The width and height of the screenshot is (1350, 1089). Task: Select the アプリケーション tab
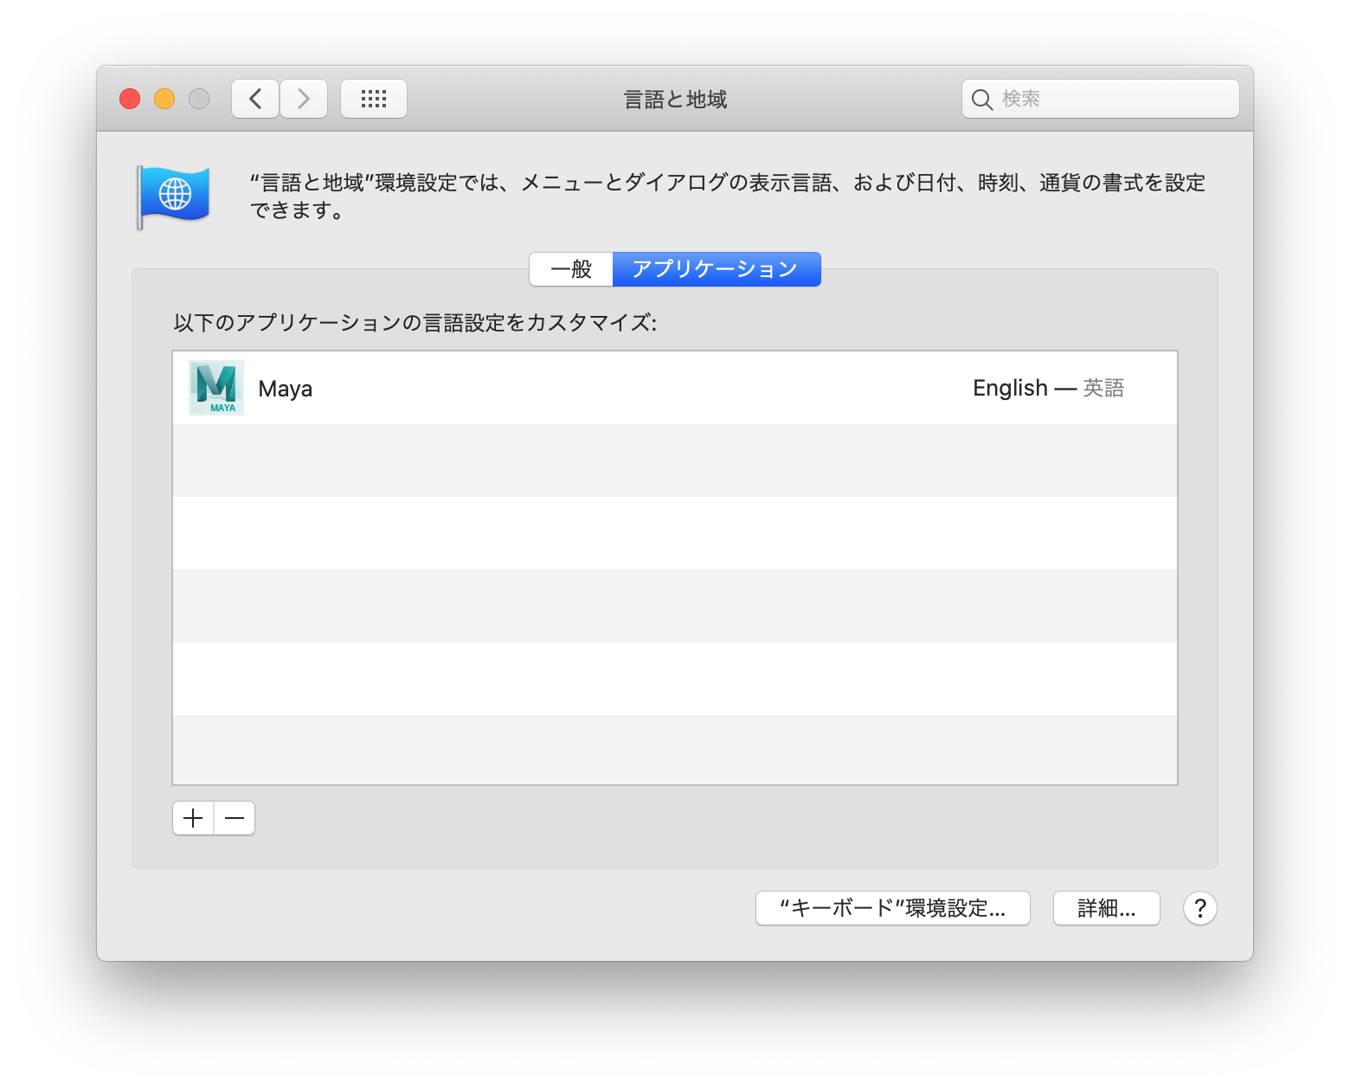pos(716,268)
